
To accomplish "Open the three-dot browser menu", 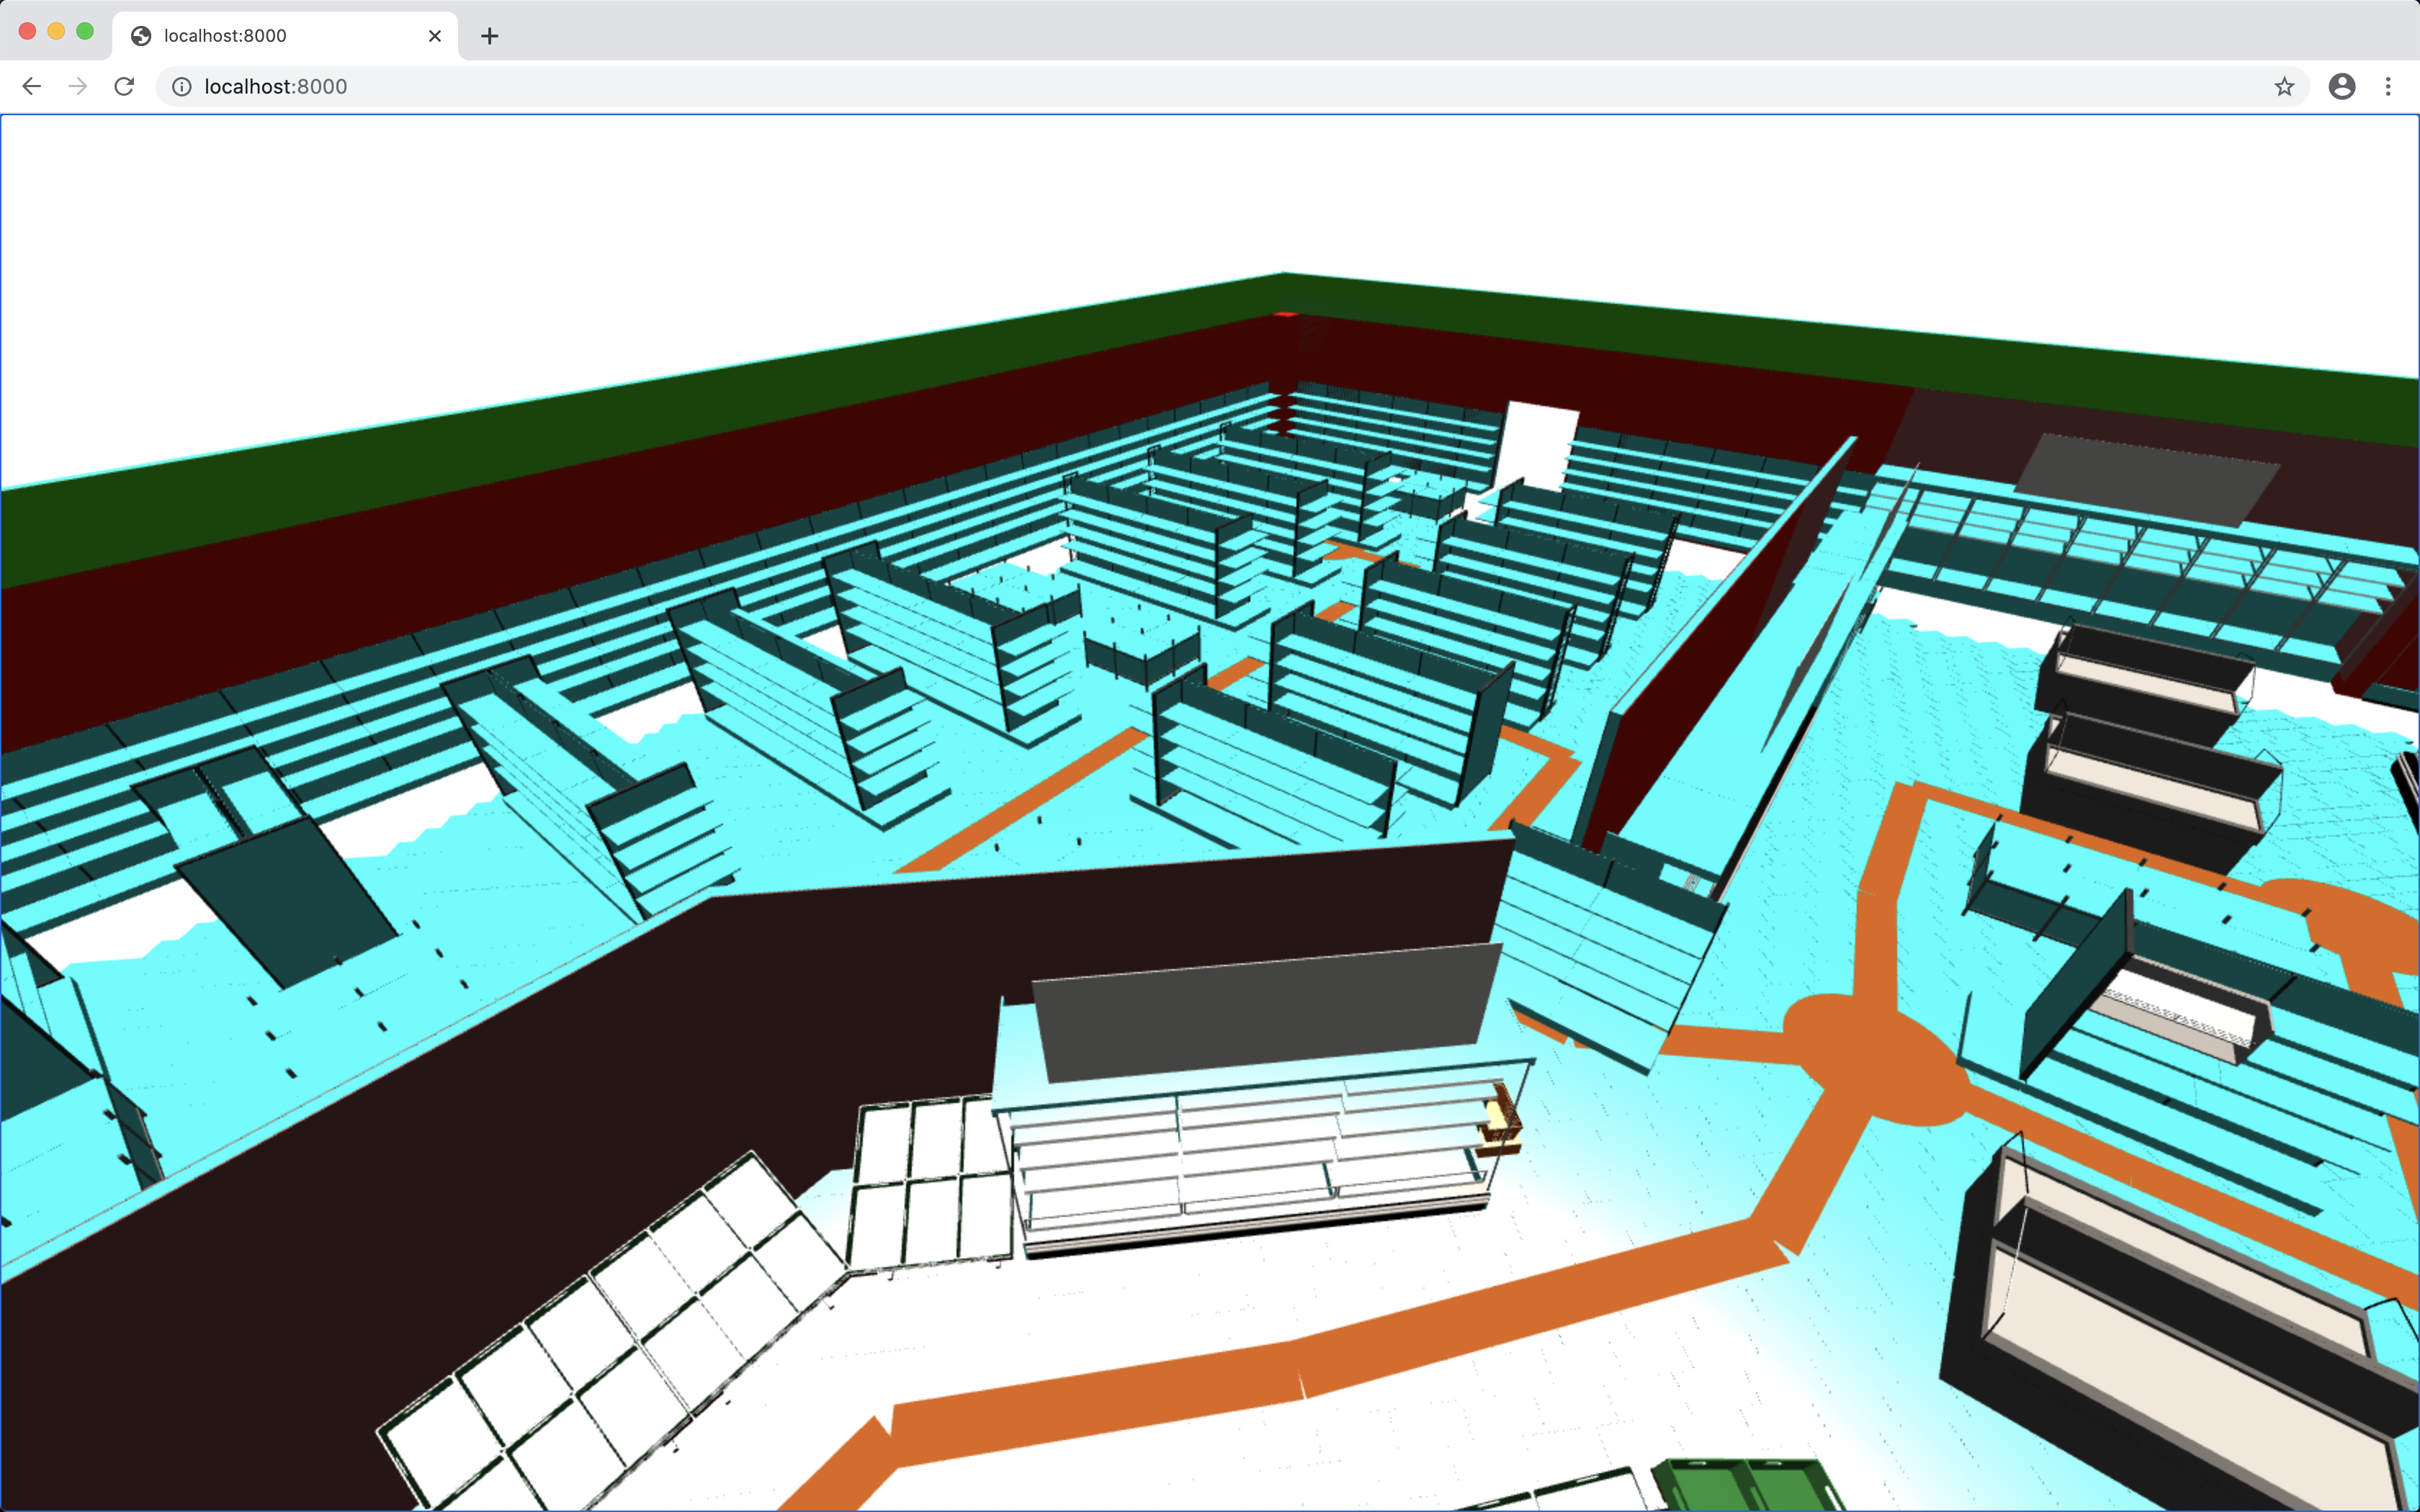I will click(2388, 87).
